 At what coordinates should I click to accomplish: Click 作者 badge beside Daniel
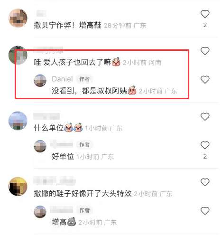(x=84, y=79)
